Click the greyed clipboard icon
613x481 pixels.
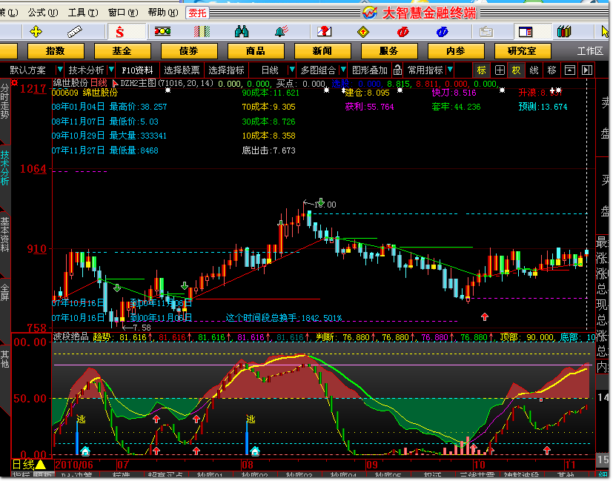point(486,32)
